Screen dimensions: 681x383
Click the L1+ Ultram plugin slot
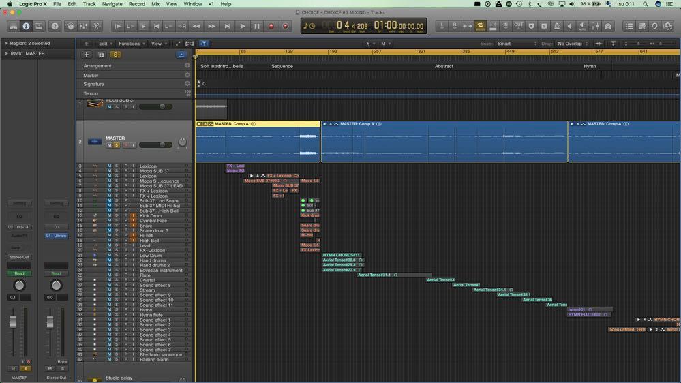(56, 236)
